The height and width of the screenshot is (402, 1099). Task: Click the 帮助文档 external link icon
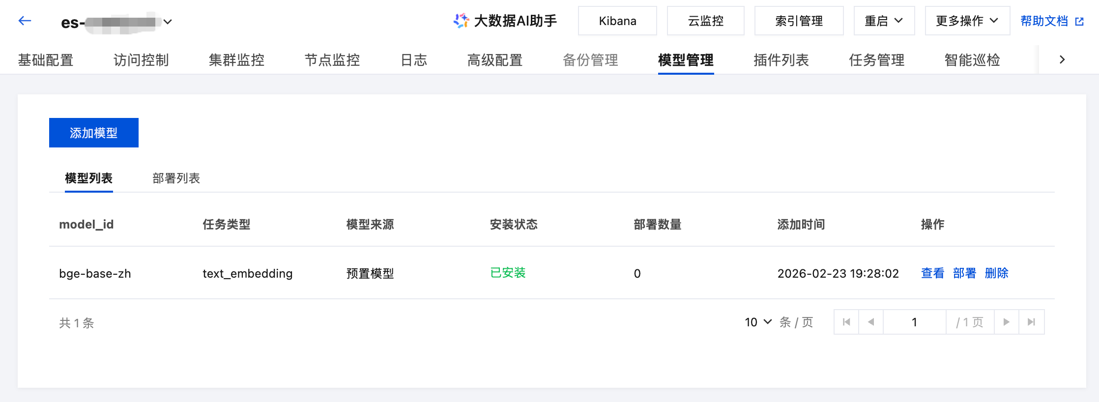click(x=1079, y=22)
